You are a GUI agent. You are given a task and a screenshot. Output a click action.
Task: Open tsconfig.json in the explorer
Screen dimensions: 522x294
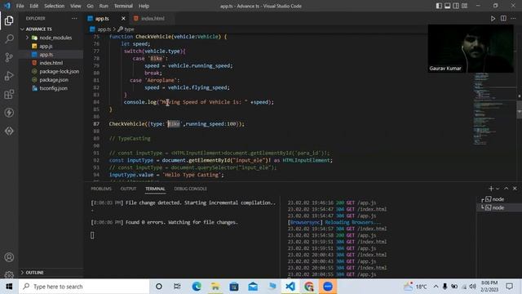tap(51, 88)
